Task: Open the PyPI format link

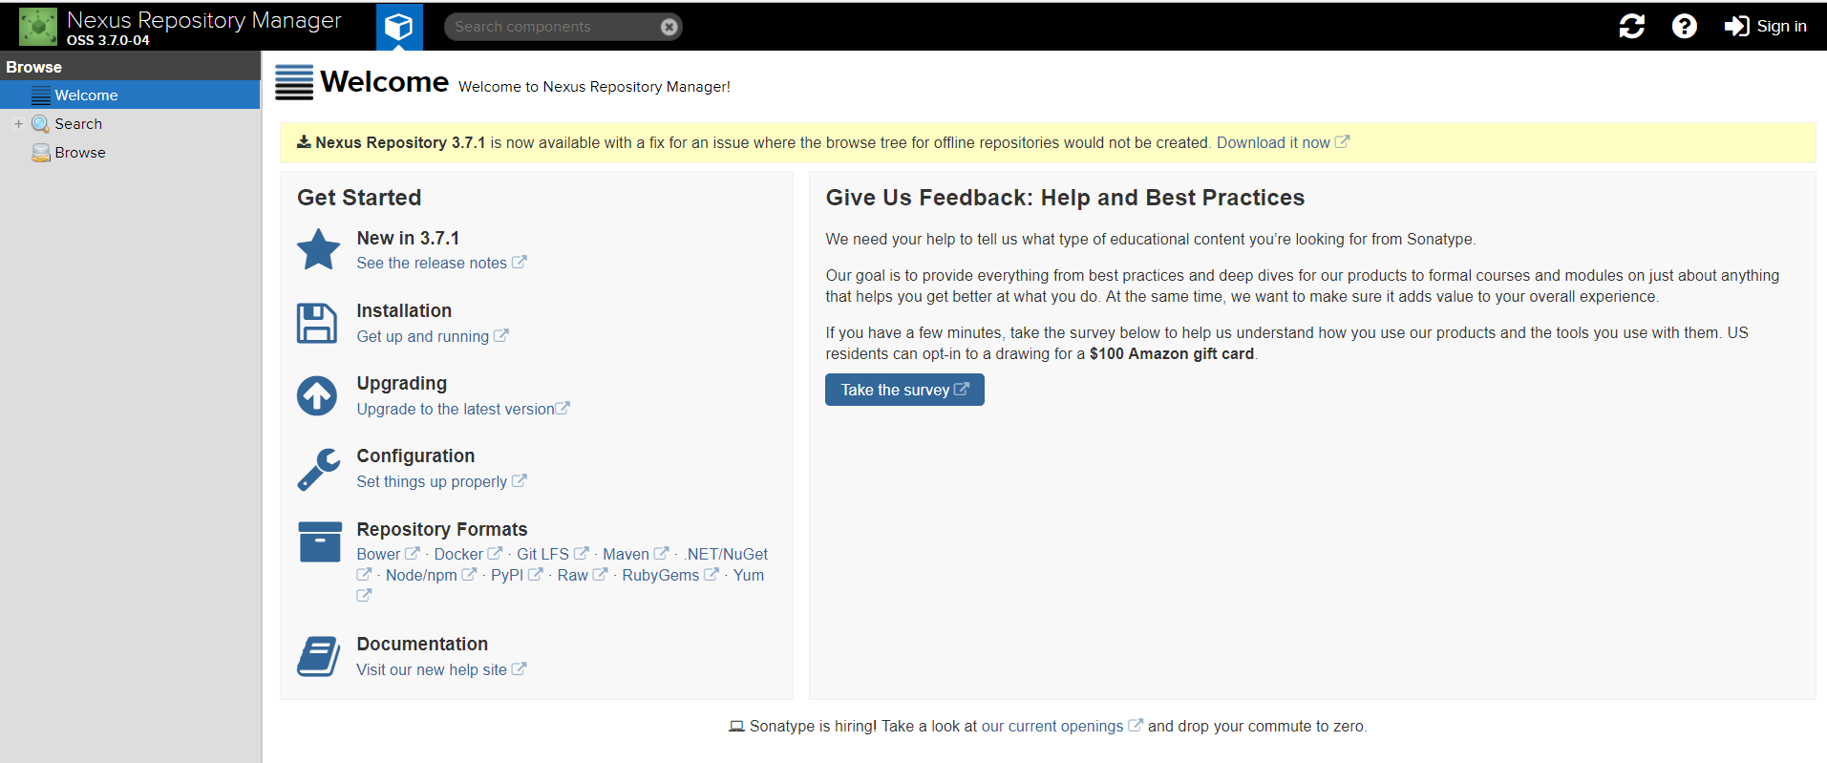Action: 507,576
